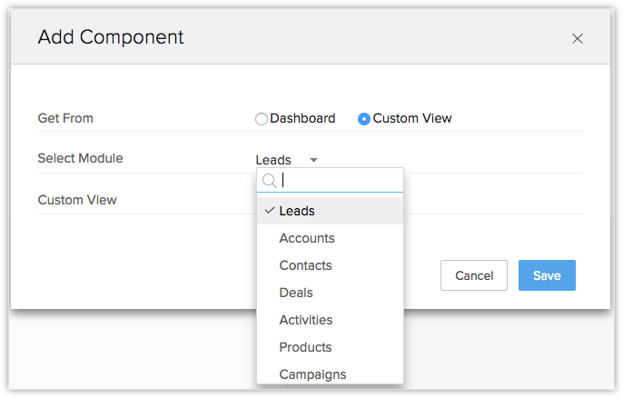Click the magnifier icon in module search
The height and width of the screenshot is (398, 623).
(x=270, y=180)
